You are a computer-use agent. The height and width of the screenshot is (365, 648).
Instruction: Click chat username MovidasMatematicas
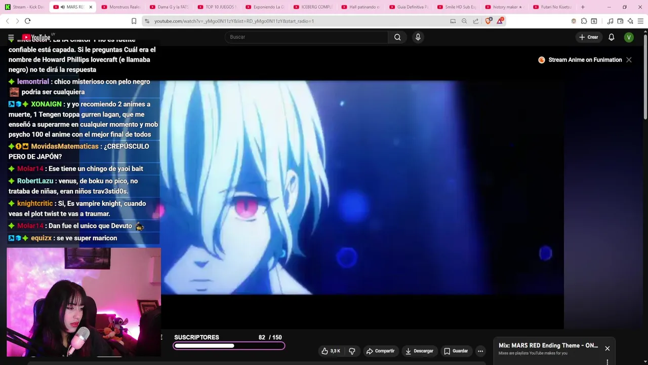(65, 146)
